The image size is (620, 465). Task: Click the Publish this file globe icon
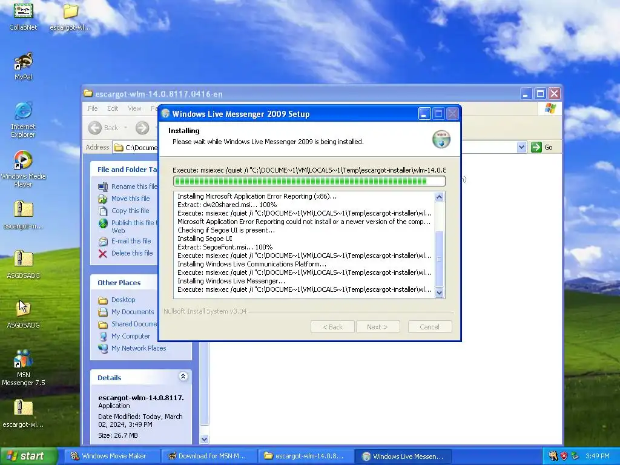[x=103, y=224]
